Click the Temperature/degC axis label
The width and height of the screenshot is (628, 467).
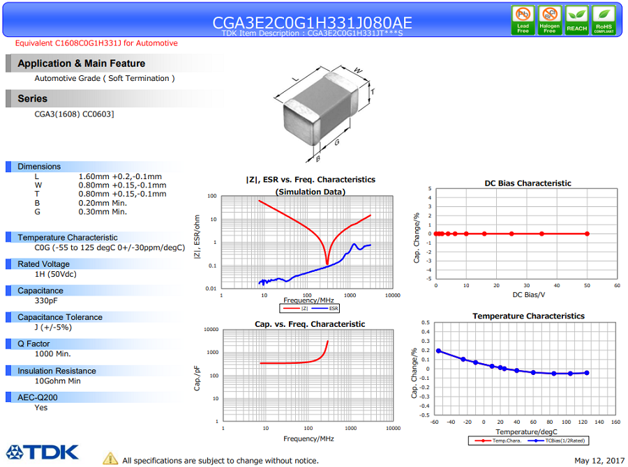tap(526, 431)
